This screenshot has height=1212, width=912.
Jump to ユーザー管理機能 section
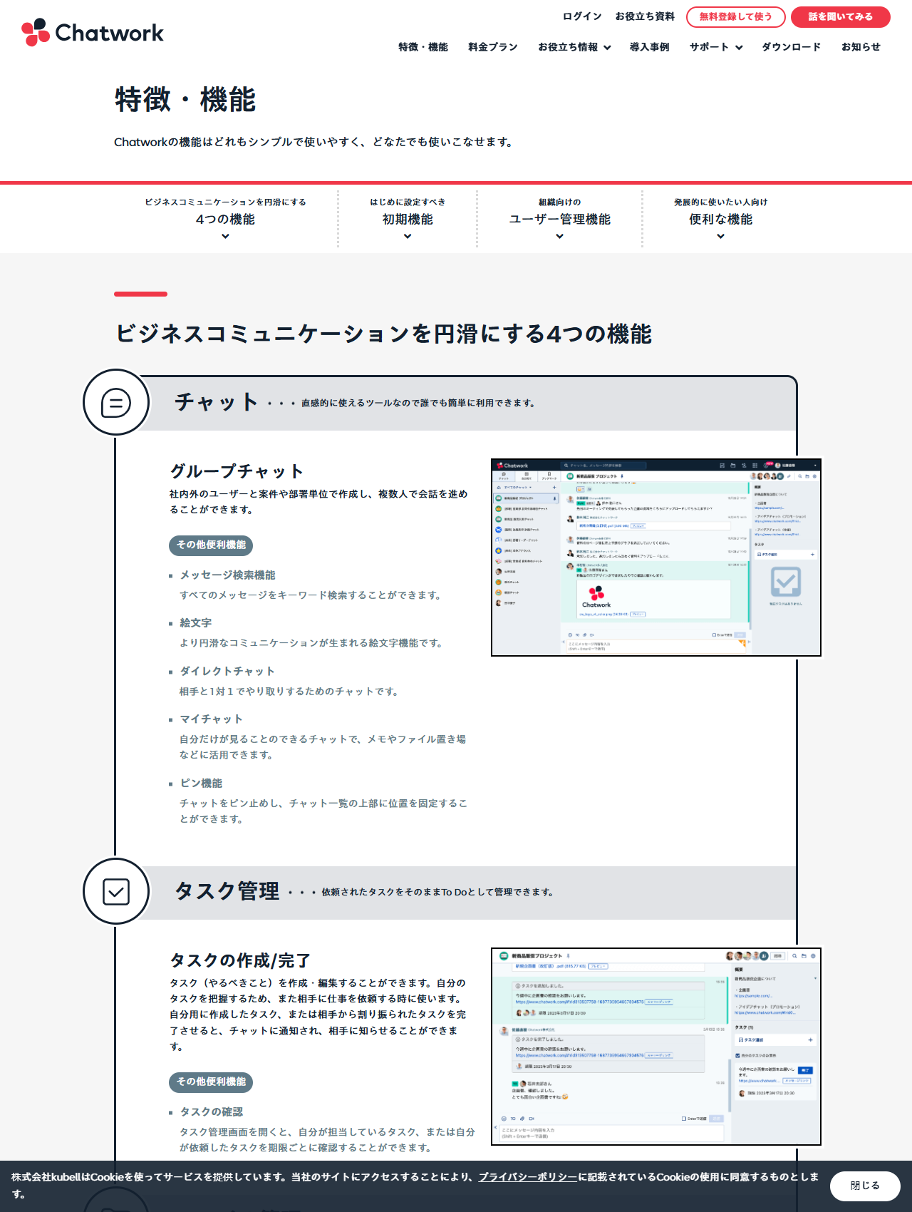click(559, 219)
